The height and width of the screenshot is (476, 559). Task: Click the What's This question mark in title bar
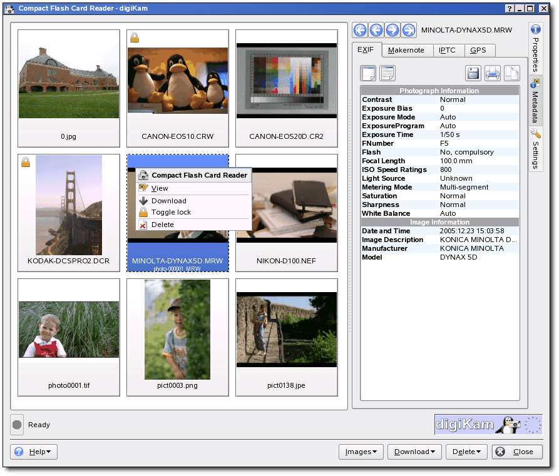pyautogui.click(x=510, y=9)
